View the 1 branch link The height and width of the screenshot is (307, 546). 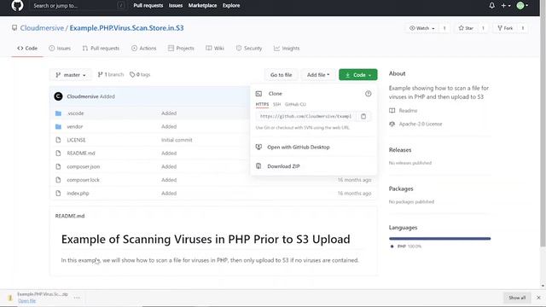[111, 74]
